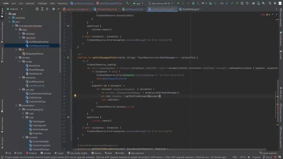
Task: Open the Terminal tool window
Action: (46, 153)
